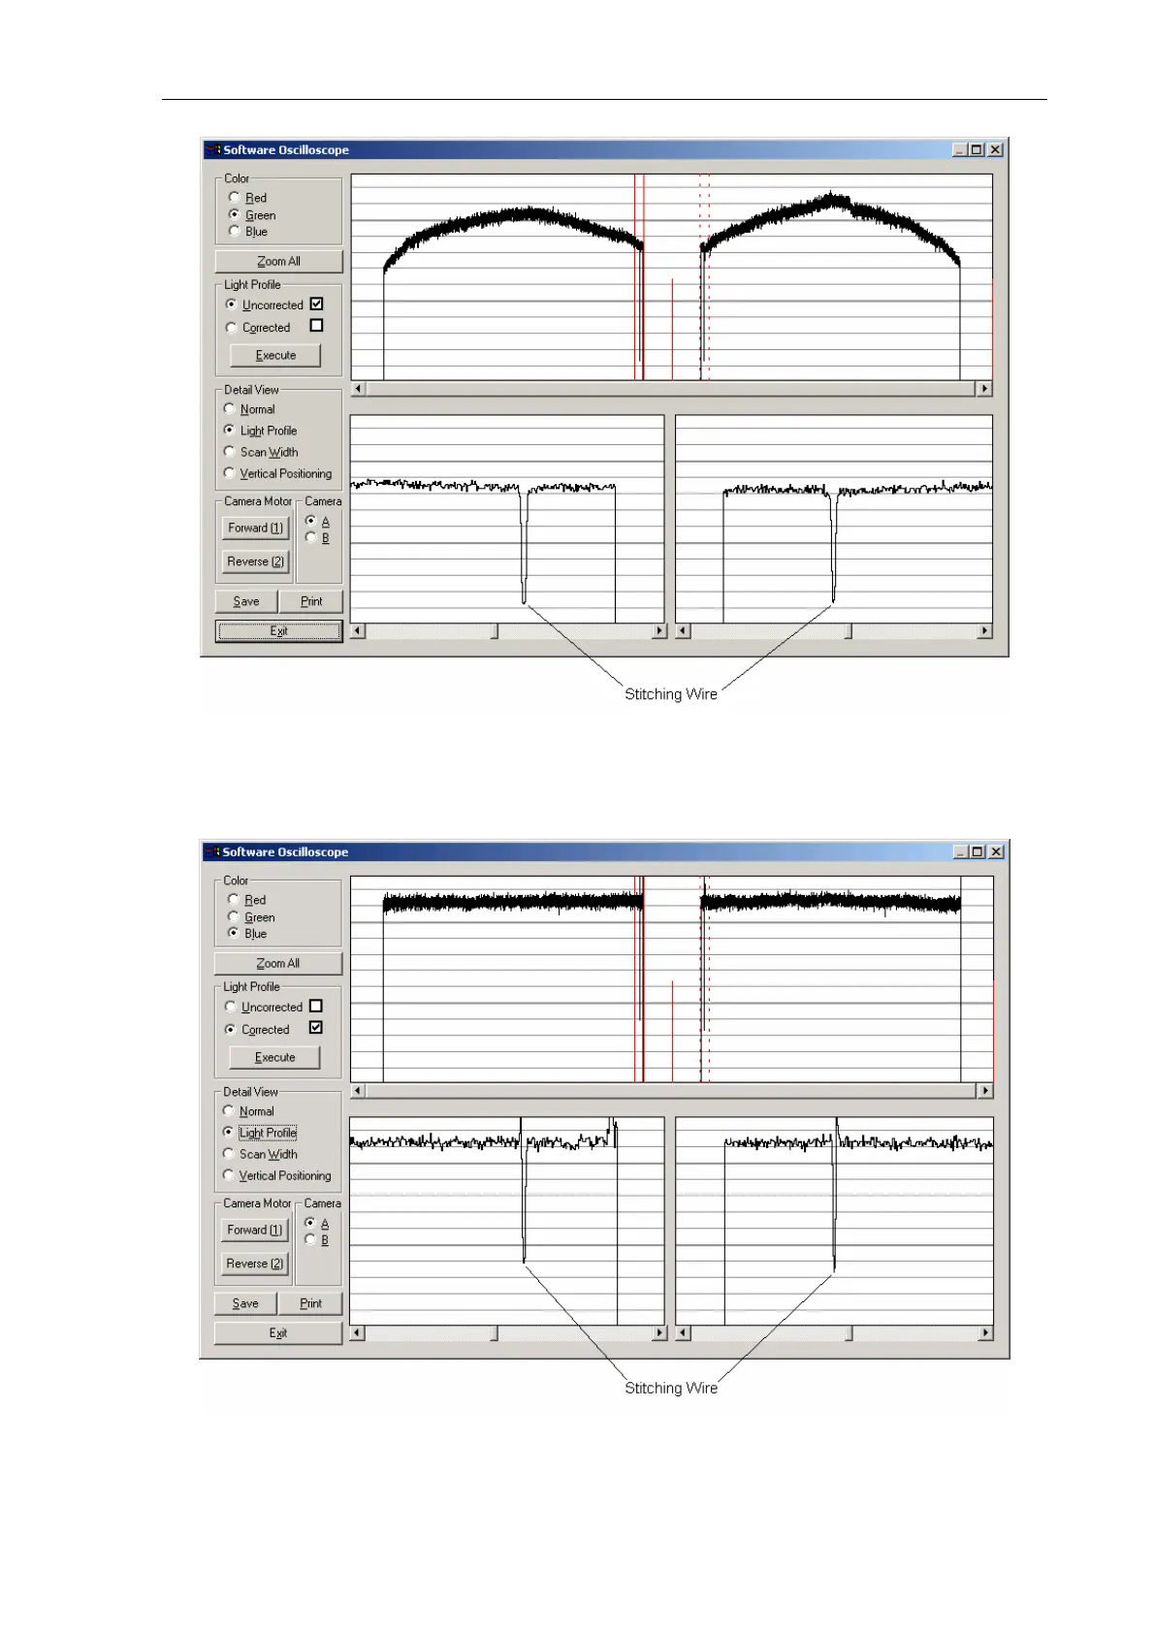Click right scroll arrow of upper window main graph

click(984, 389)
